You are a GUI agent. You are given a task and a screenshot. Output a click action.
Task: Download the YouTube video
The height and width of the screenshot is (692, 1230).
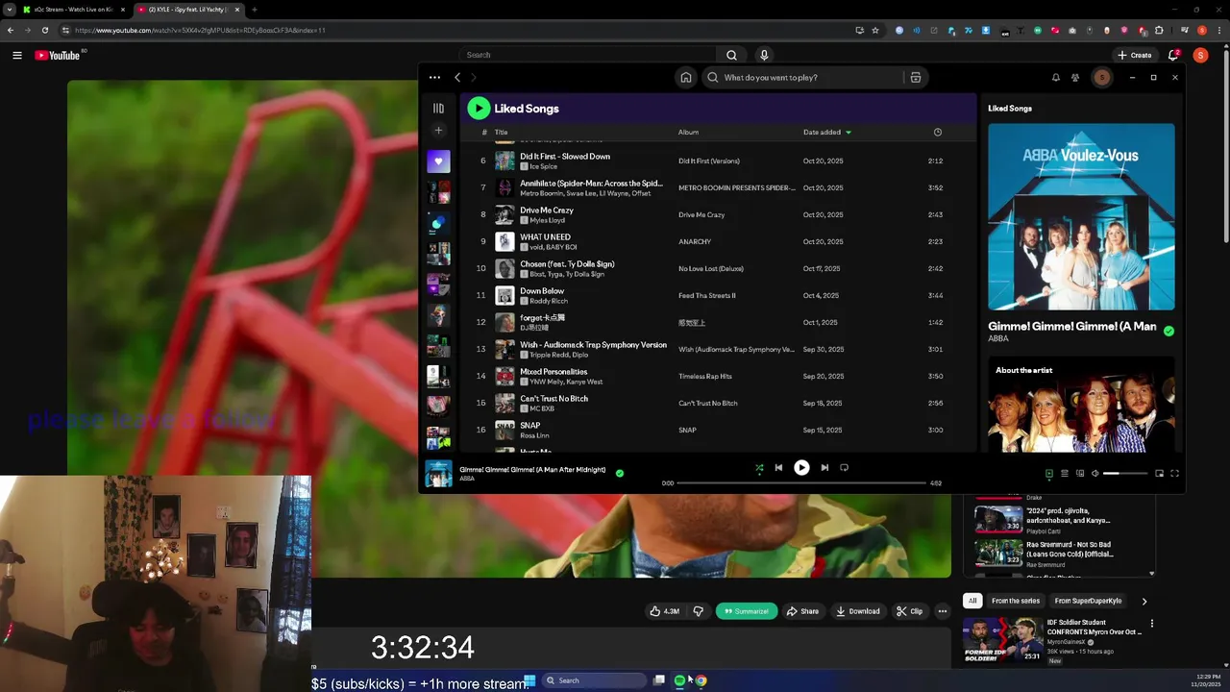click(x=858, y=611)
